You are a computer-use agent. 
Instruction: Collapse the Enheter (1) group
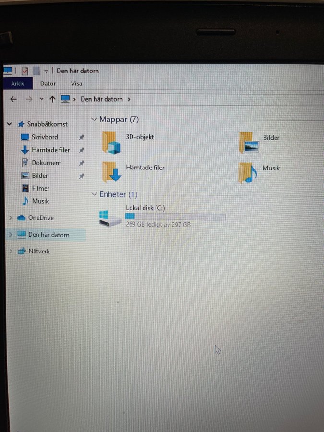94,194
